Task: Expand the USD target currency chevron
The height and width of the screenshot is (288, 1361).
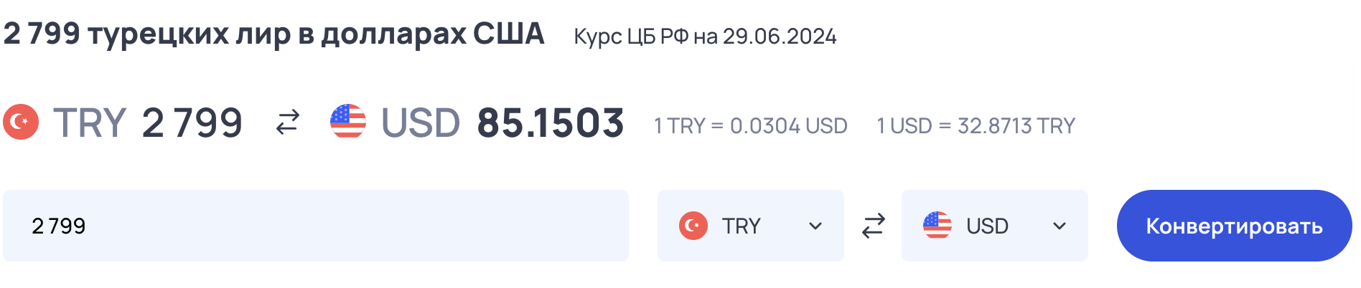Action: (1060, 226)
